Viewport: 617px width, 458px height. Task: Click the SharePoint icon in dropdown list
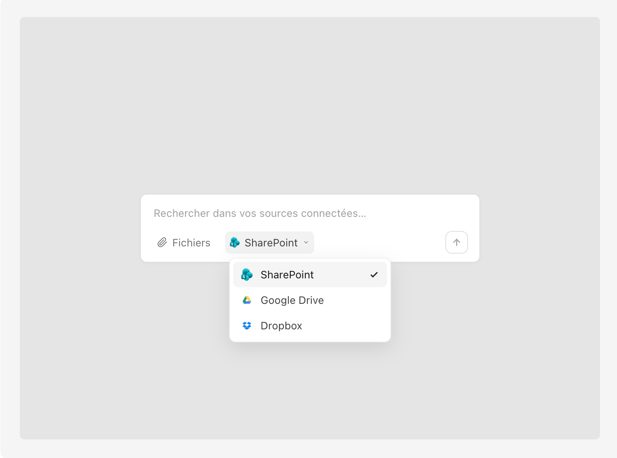point(247,275)
